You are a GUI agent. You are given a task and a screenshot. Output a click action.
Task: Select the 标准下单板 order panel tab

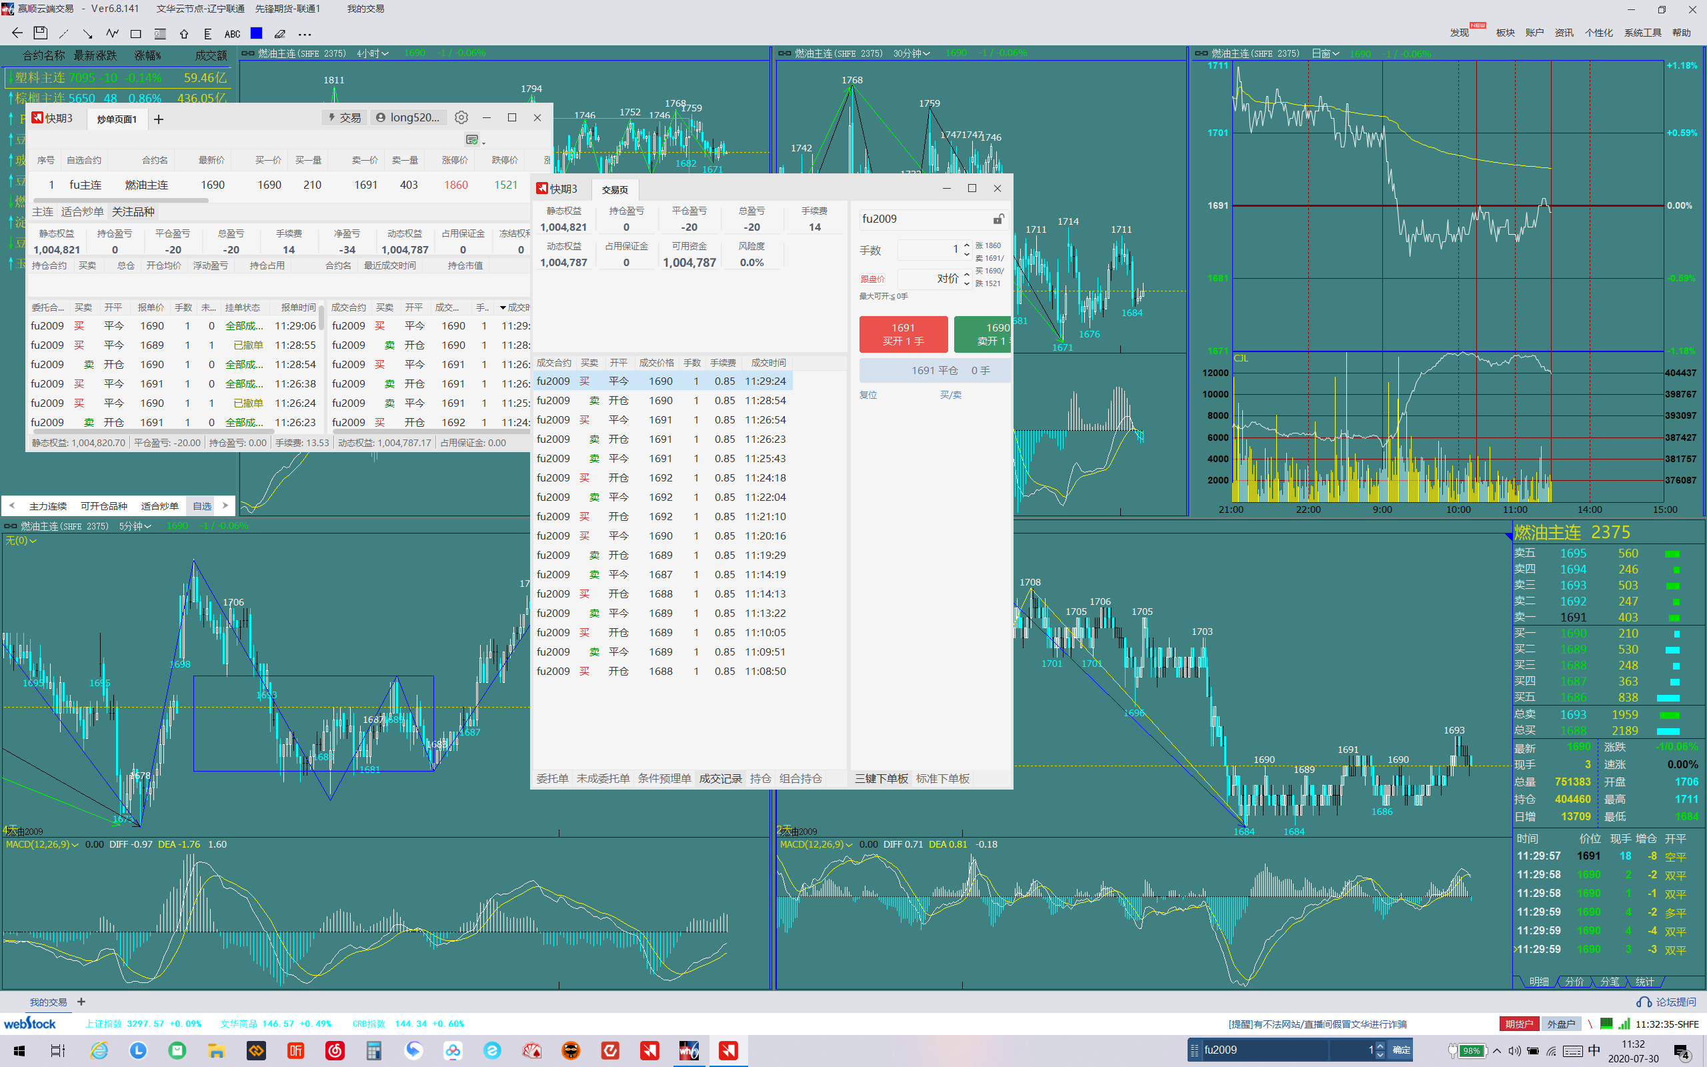pos(942,778)
